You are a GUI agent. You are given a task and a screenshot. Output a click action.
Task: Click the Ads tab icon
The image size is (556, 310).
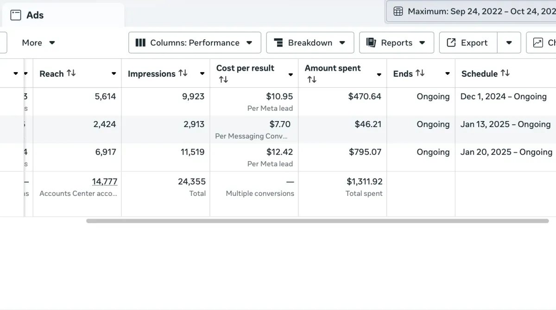16,15
